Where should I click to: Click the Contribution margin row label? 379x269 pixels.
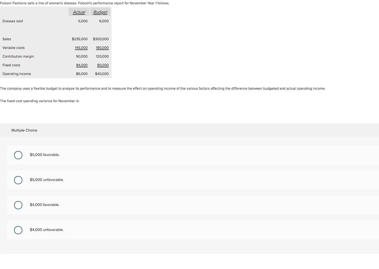18,56
